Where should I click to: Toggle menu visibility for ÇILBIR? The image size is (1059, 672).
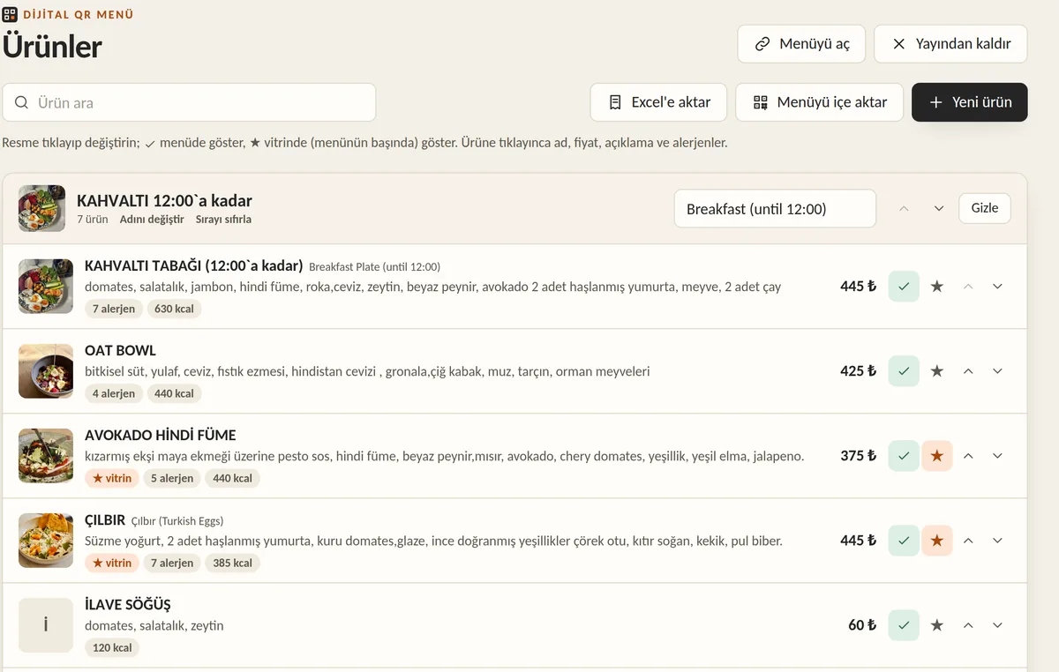pyautogui.click(x=904, y=541)
